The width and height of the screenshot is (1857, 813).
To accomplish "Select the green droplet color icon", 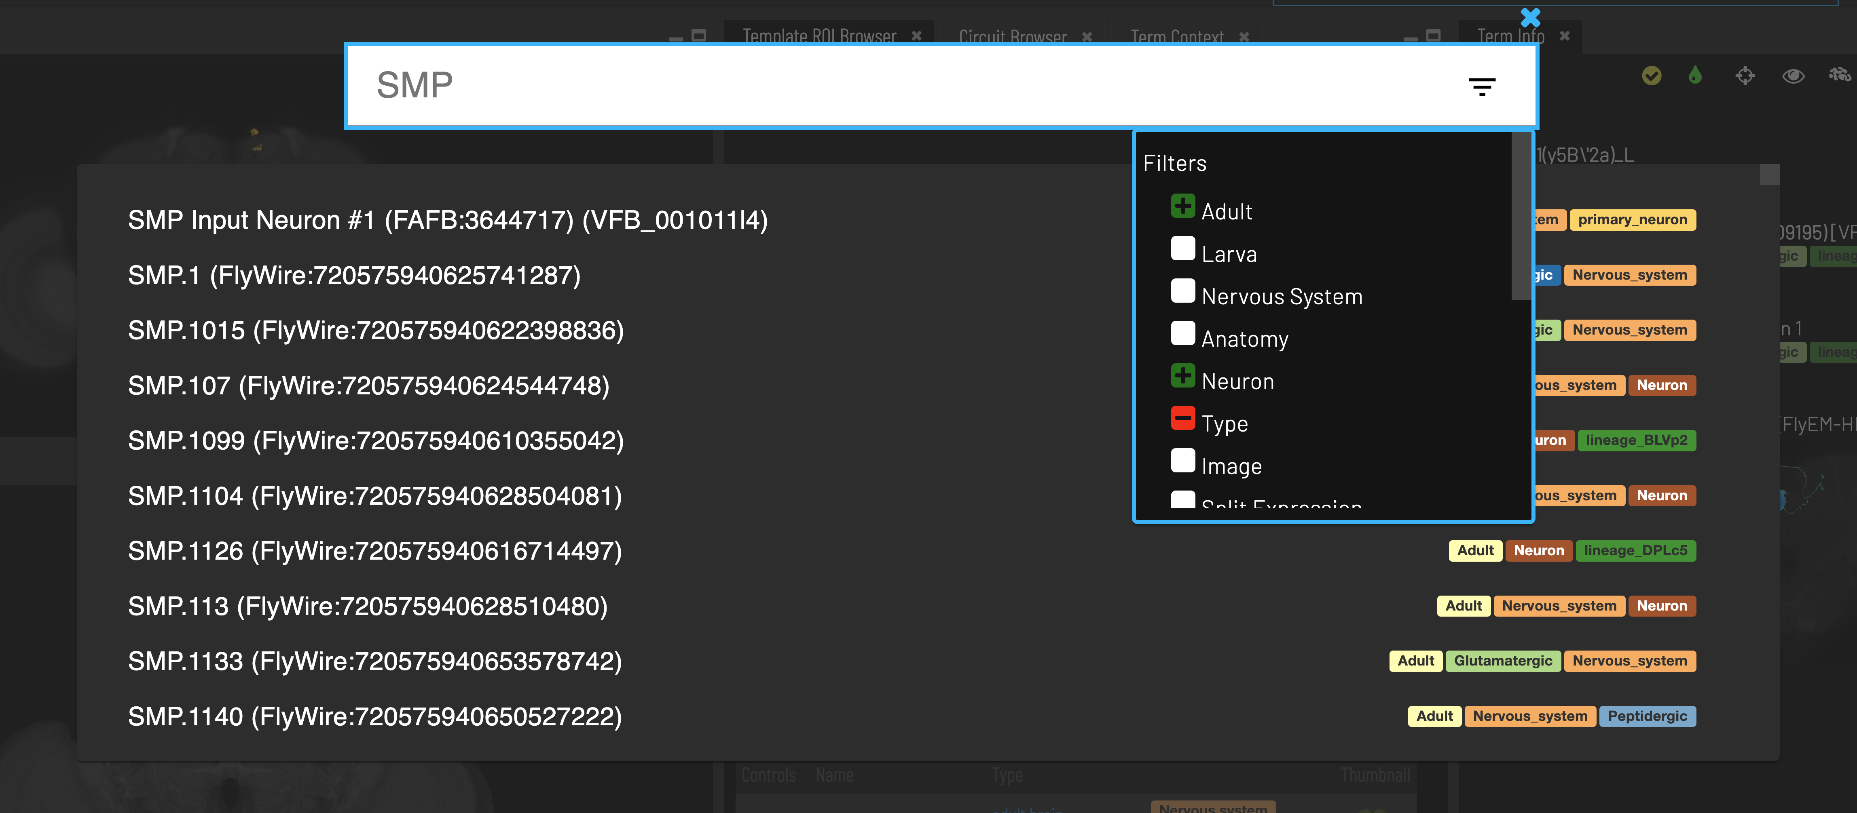I will tap(1695, 75).
